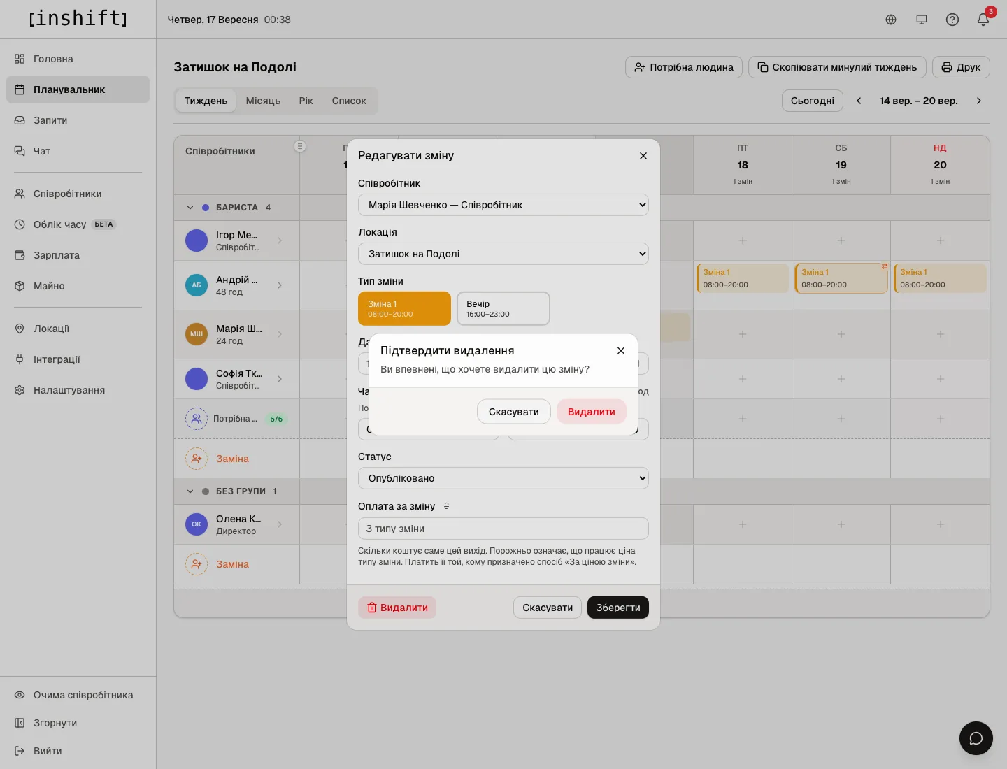Viewport: 1007px width, 769px height.
Task: Collapse the БАРИСТА group chevron
Action: pyautogui.click(x=190, y=208)
